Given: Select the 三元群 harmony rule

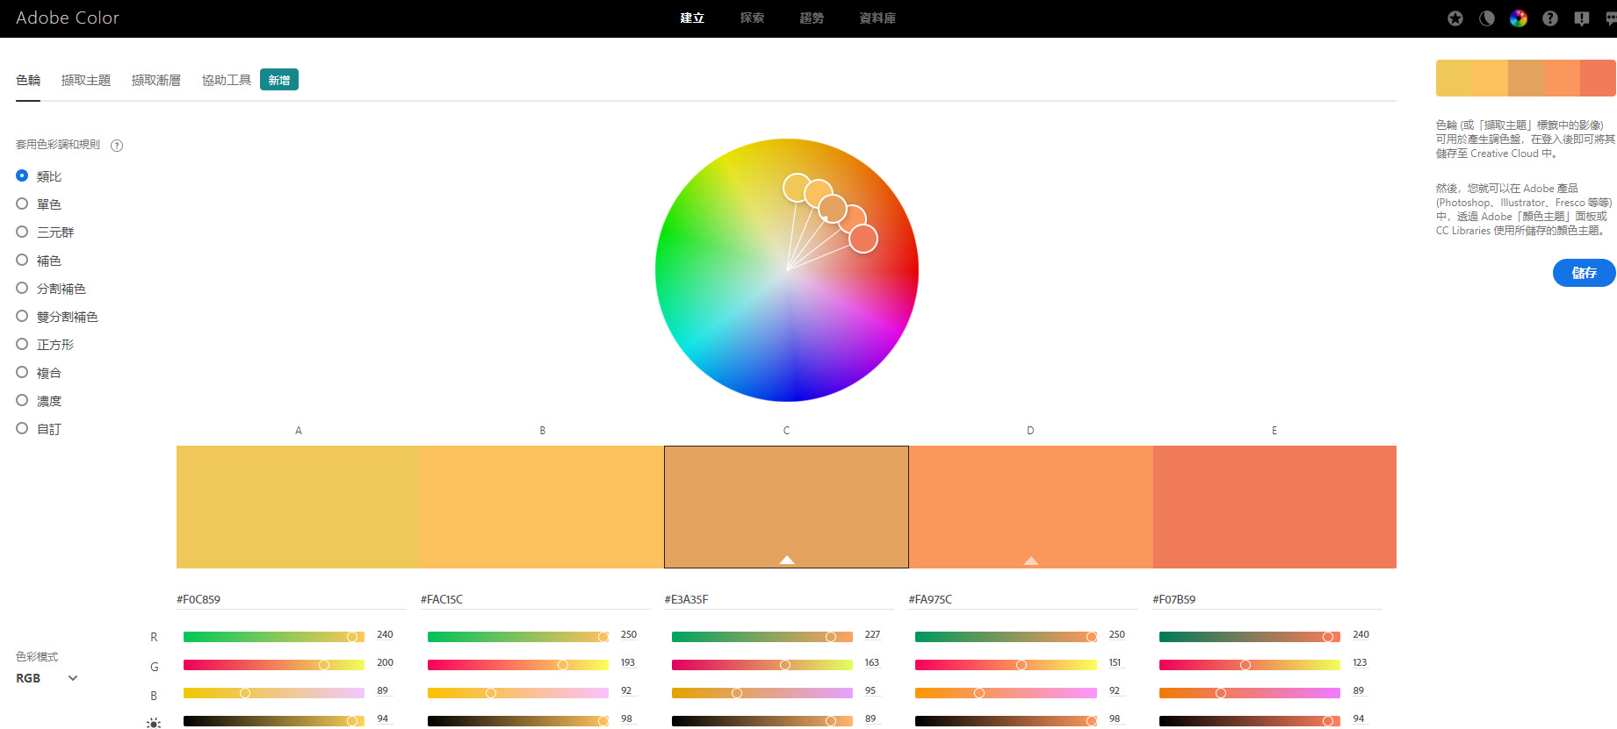Looking at the screenshot, I should pyautogui.click(x=23, y=232).
